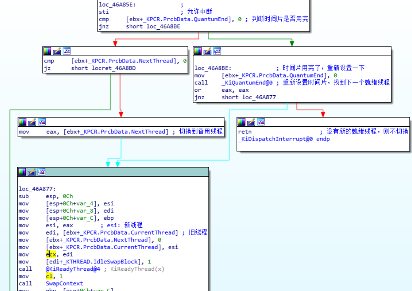412x291 pixels.
Task: Click the group-nodes icon on loc_46A877 node
Action: tap(41, 172)
